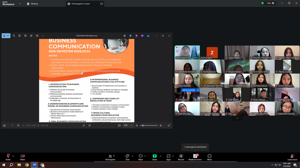Open the 75% zoom level dropdown
300x168 pixels.
tap(128, 126)
